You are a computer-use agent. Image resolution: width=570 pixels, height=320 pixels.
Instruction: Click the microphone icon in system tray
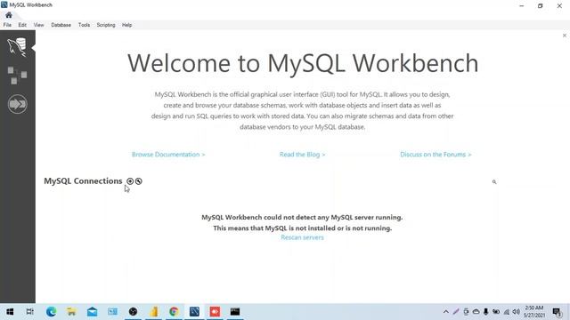(x=485, y=312)
